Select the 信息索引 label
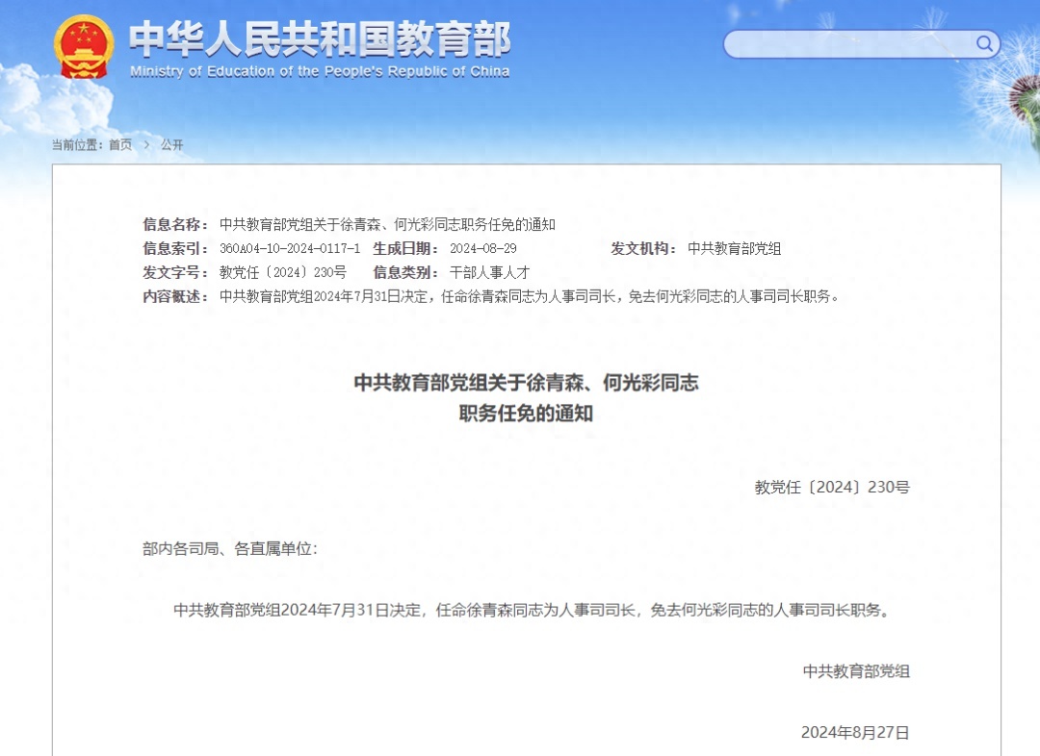 [x=176, y=248]
